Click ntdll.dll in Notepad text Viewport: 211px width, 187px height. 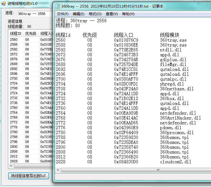coord(171,50)
